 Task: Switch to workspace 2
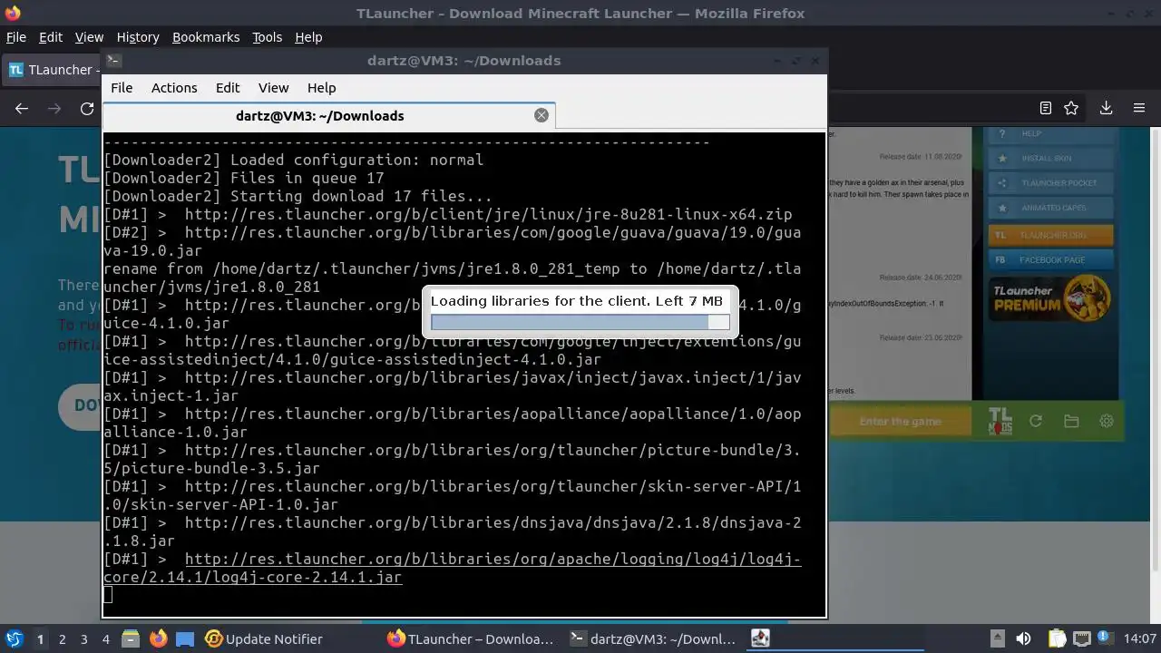[x=62, y=639]
